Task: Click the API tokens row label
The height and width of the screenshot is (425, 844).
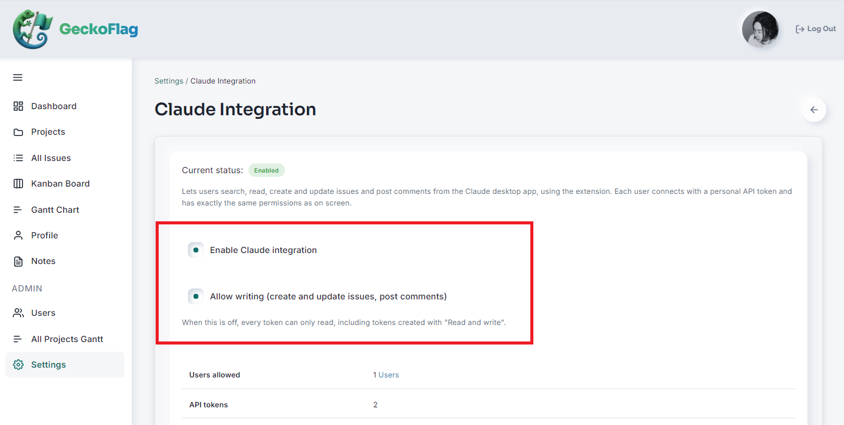Action: (209, 405)
